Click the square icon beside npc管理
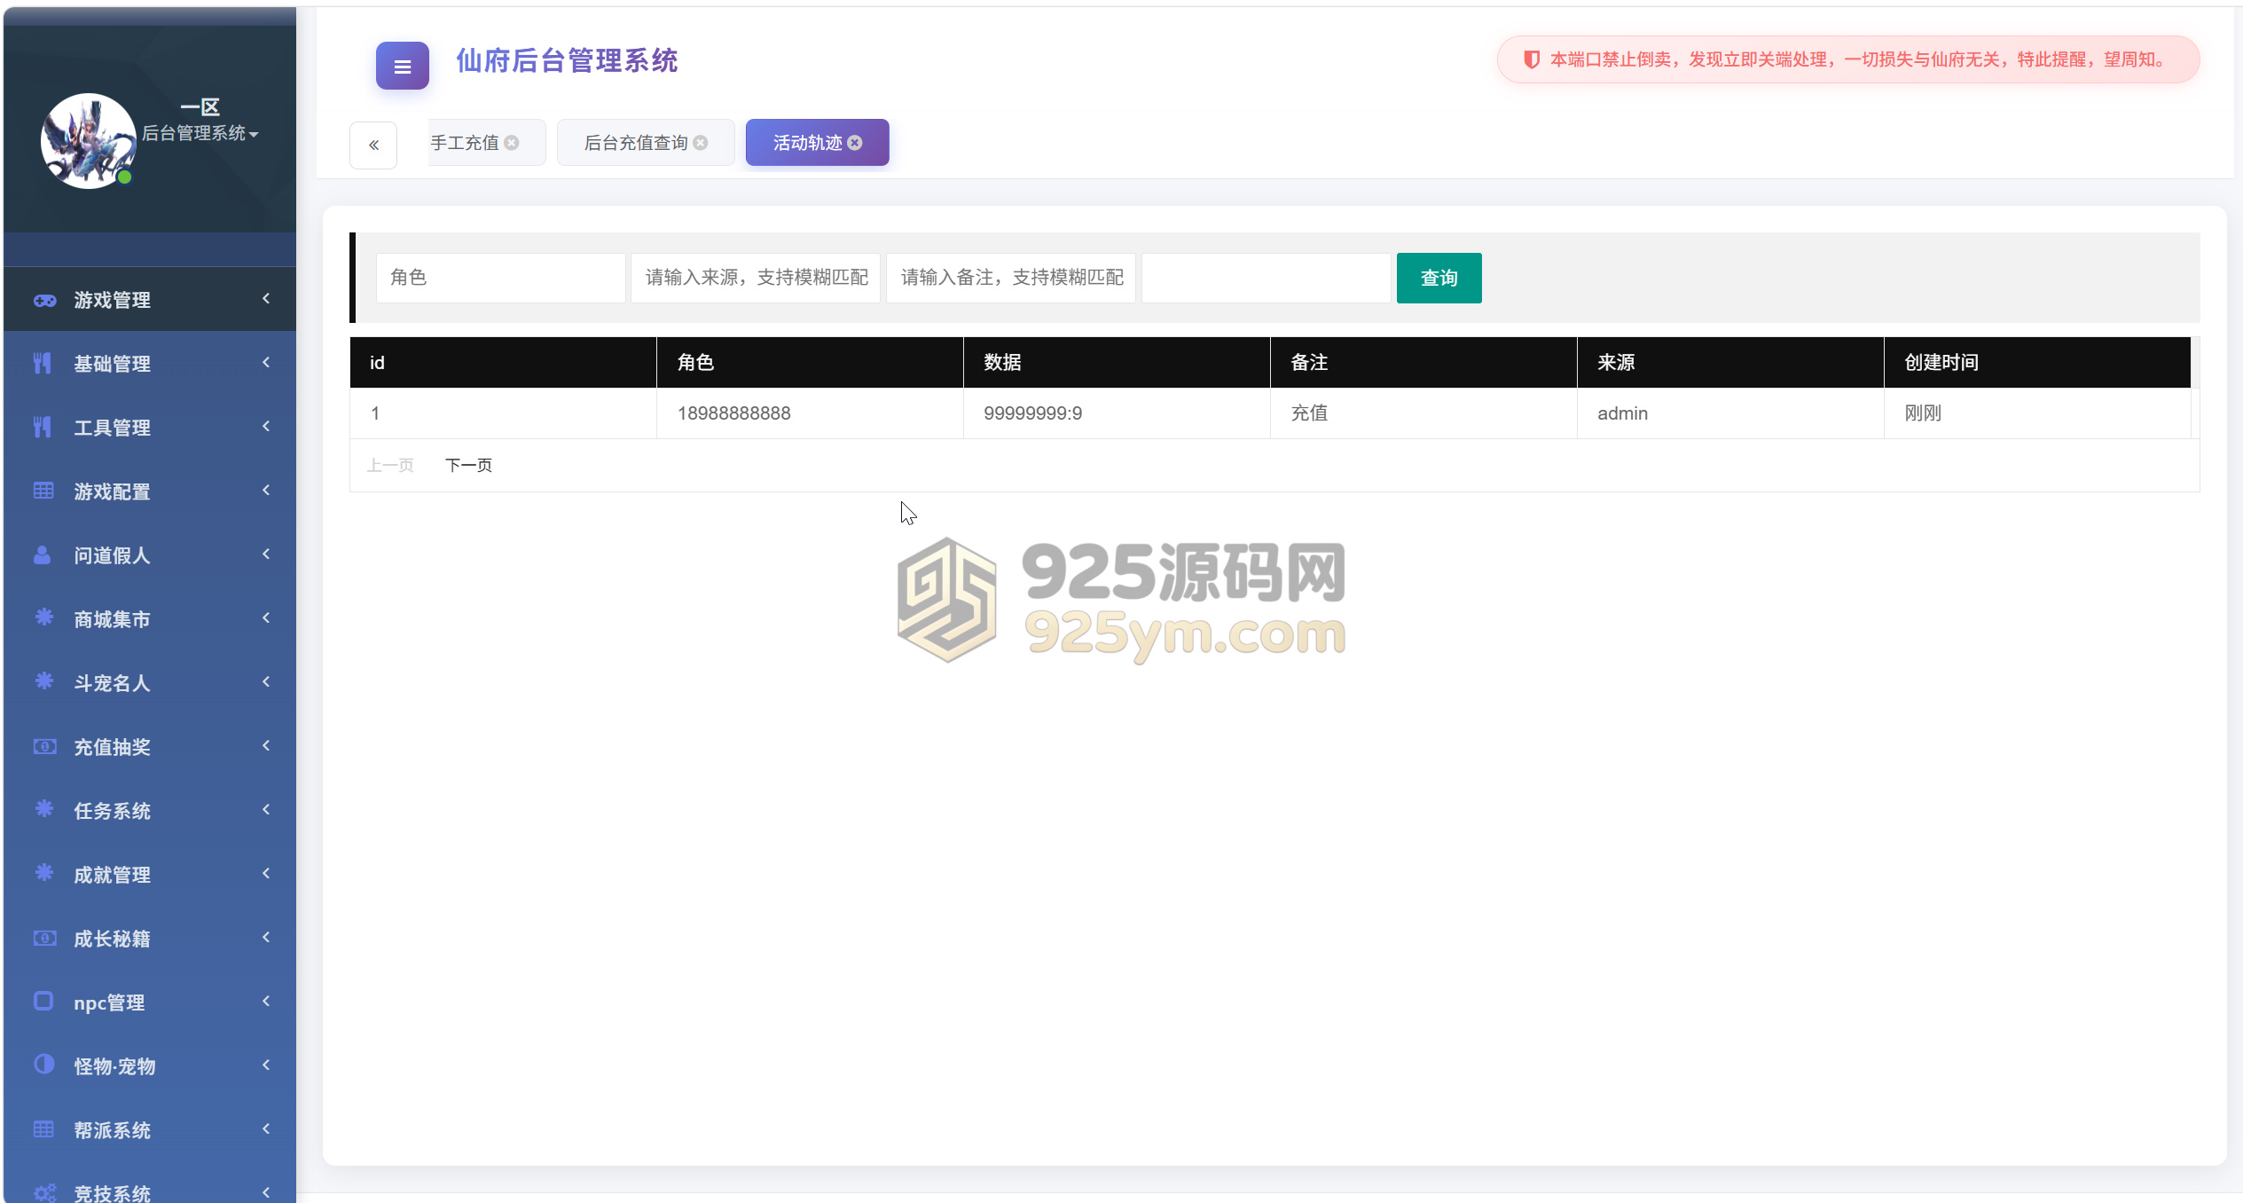 pyautogui.click(x=43, y=1001)
